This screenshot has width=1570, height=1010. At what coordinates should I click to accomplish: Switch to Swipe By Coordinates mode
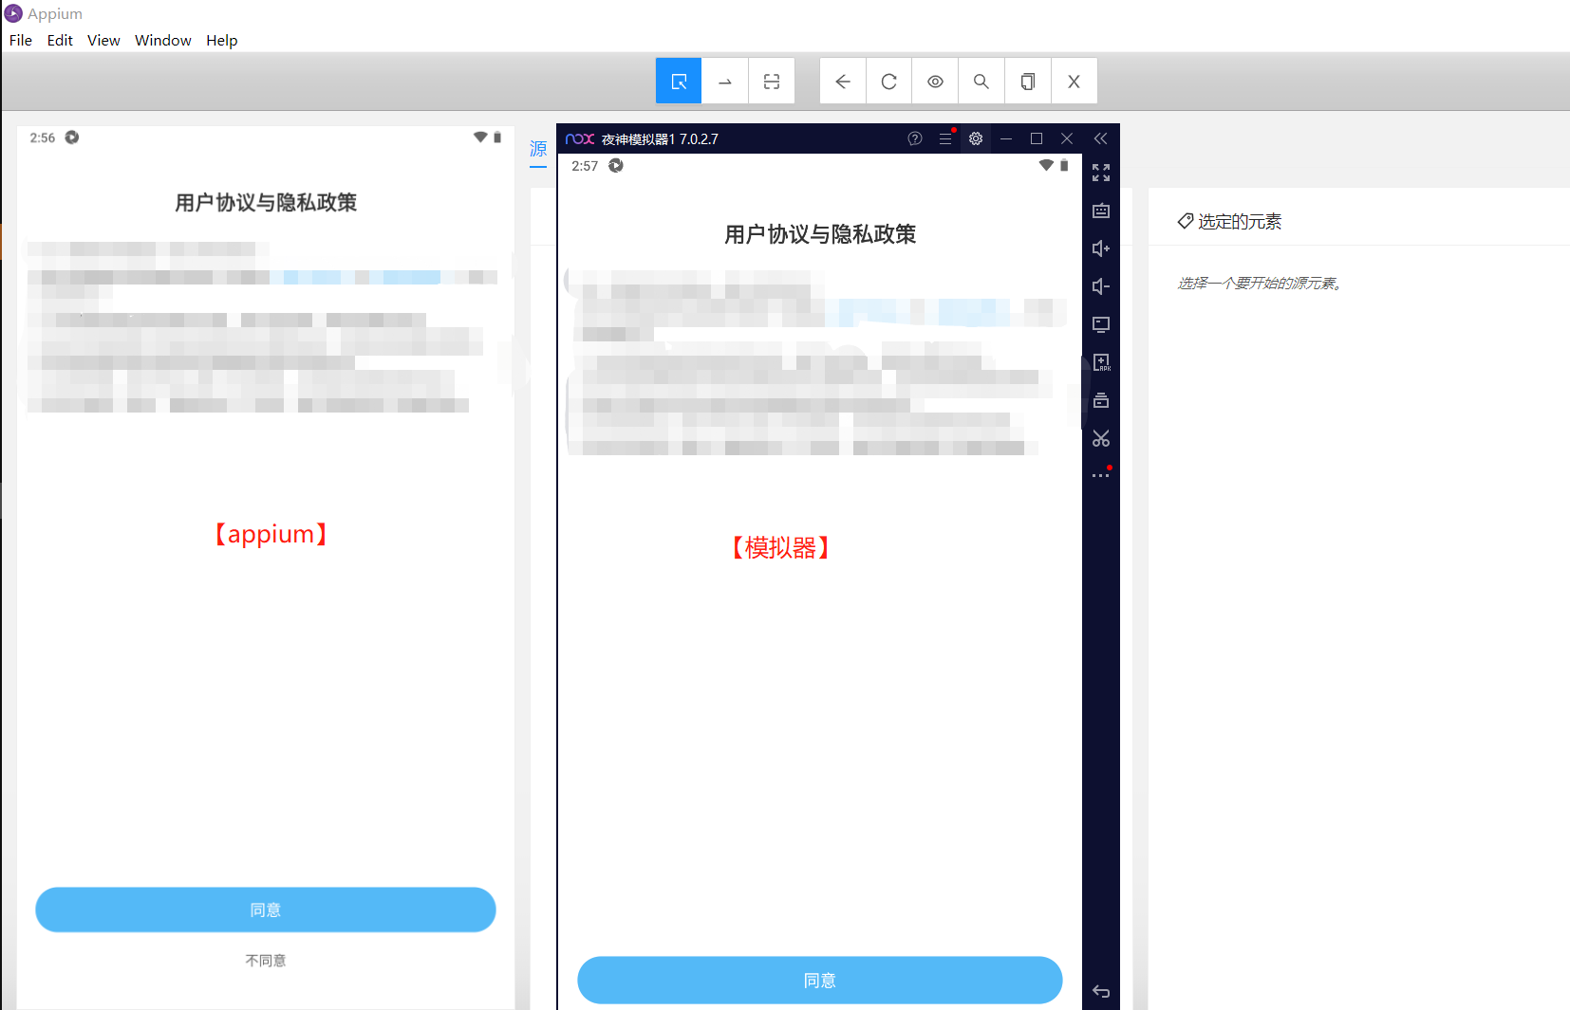tap(725, 82)
